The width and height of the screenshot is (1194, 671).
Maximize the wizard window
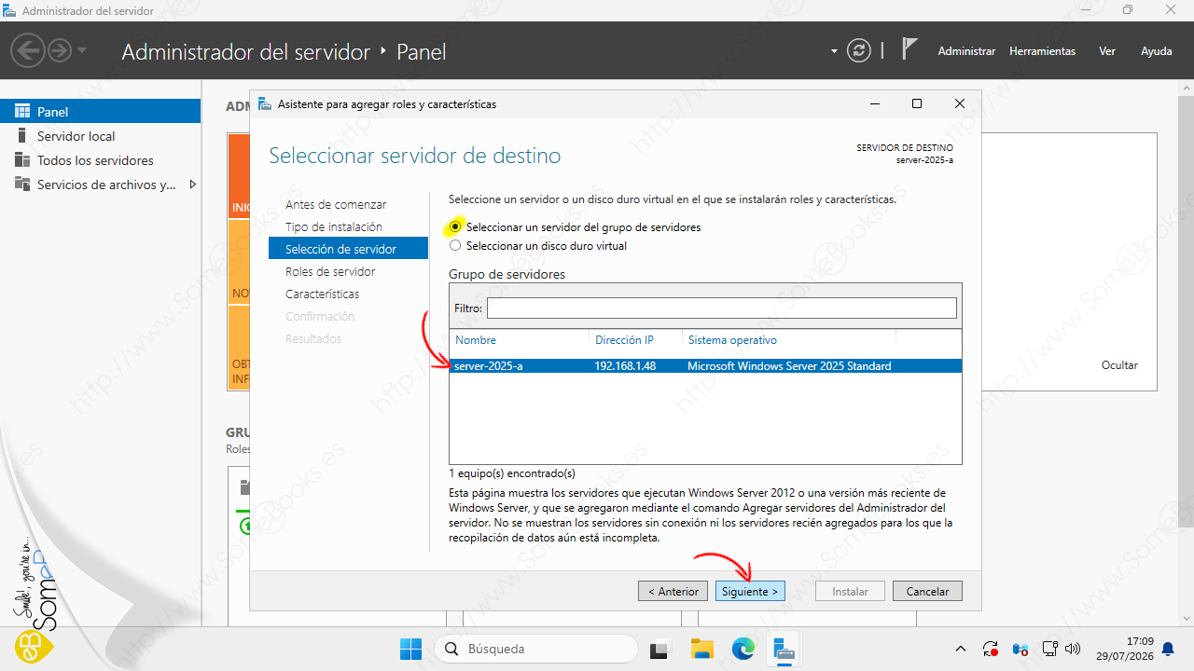click(x=917, y=103)
